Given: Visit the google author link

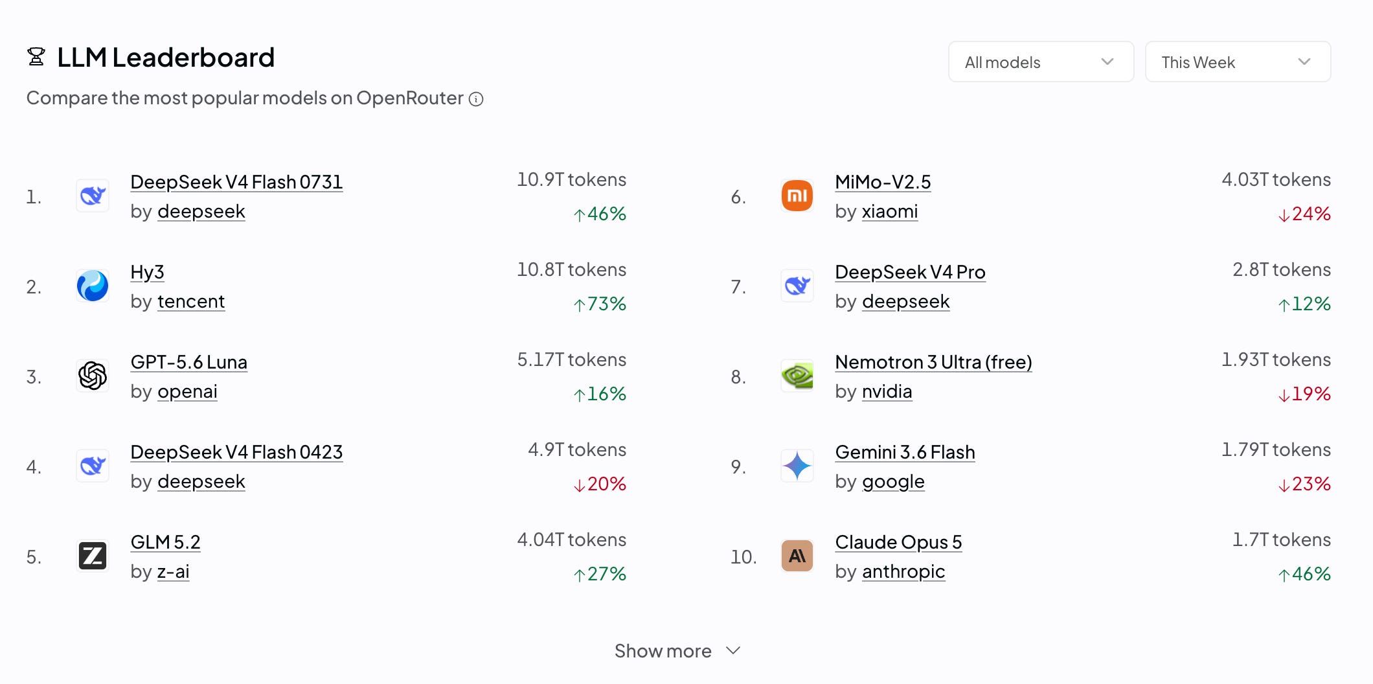Looking at the screenshot, I should point(893,482).
